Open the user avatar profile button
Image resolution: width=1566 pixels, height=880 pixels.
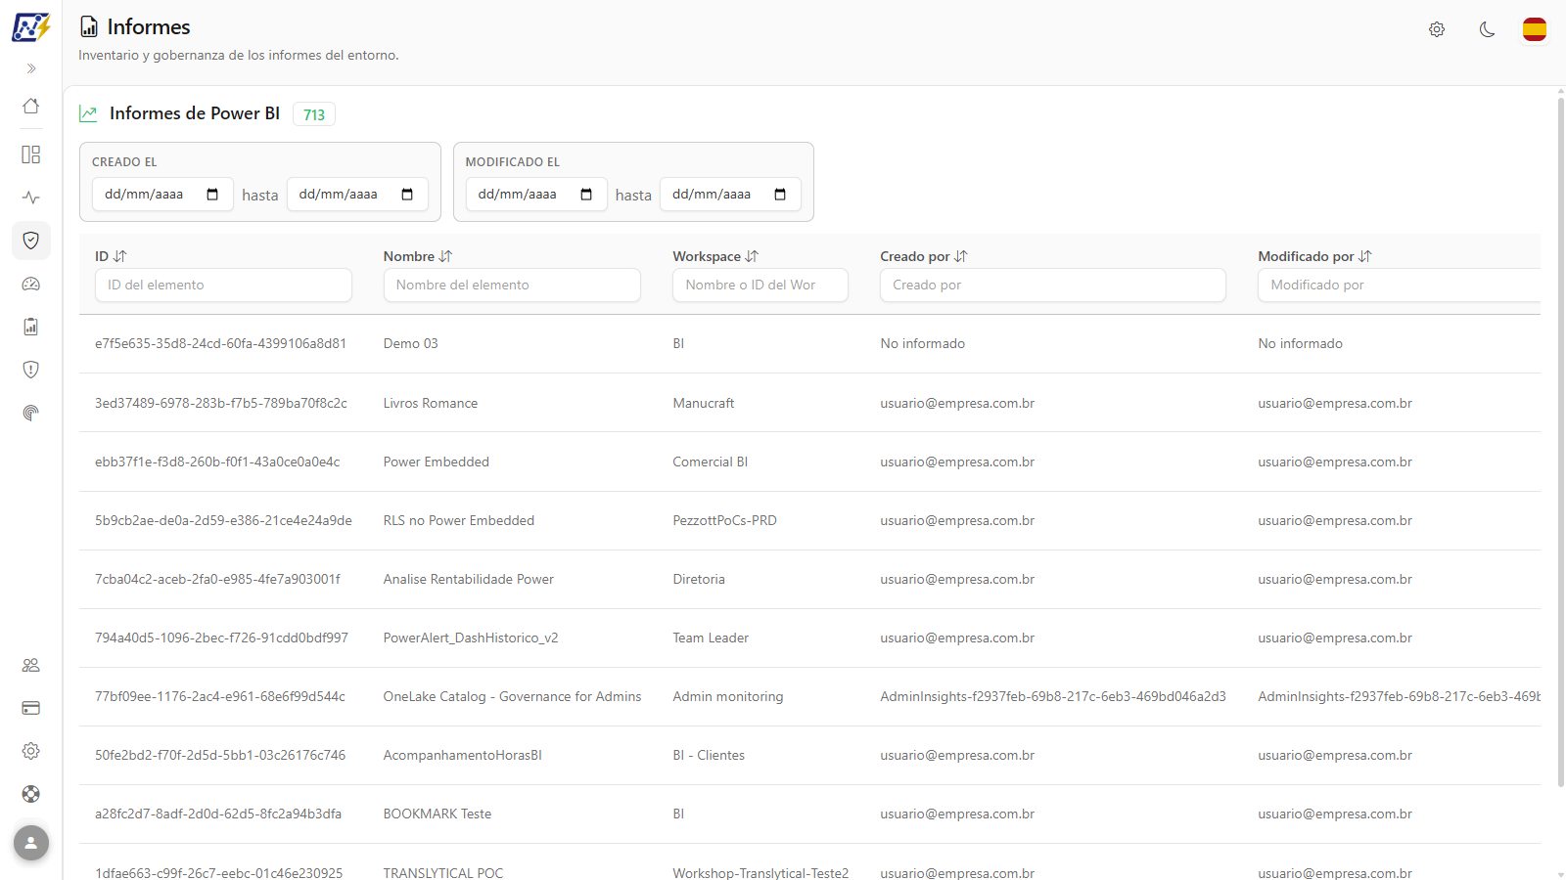[x=31, y=843]
